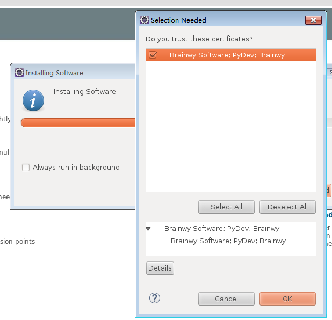Enable Always run in background
Screen dimensions: 332x320
[26, 168]
